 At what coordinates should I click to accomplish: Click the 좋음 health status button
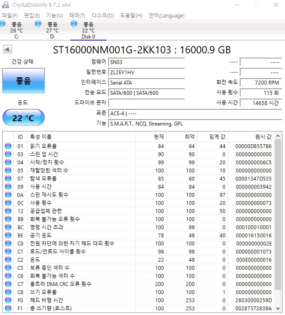pos(24,81)
